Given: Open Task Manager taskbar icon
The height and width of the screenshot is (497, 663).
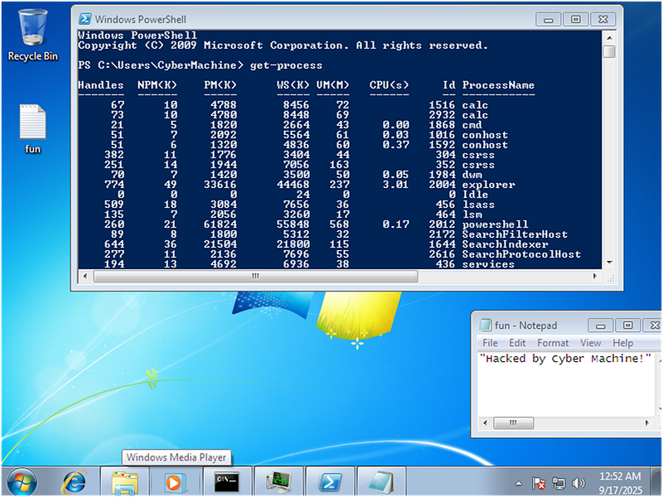Looking at the screenshot, I should coord(278,482).
